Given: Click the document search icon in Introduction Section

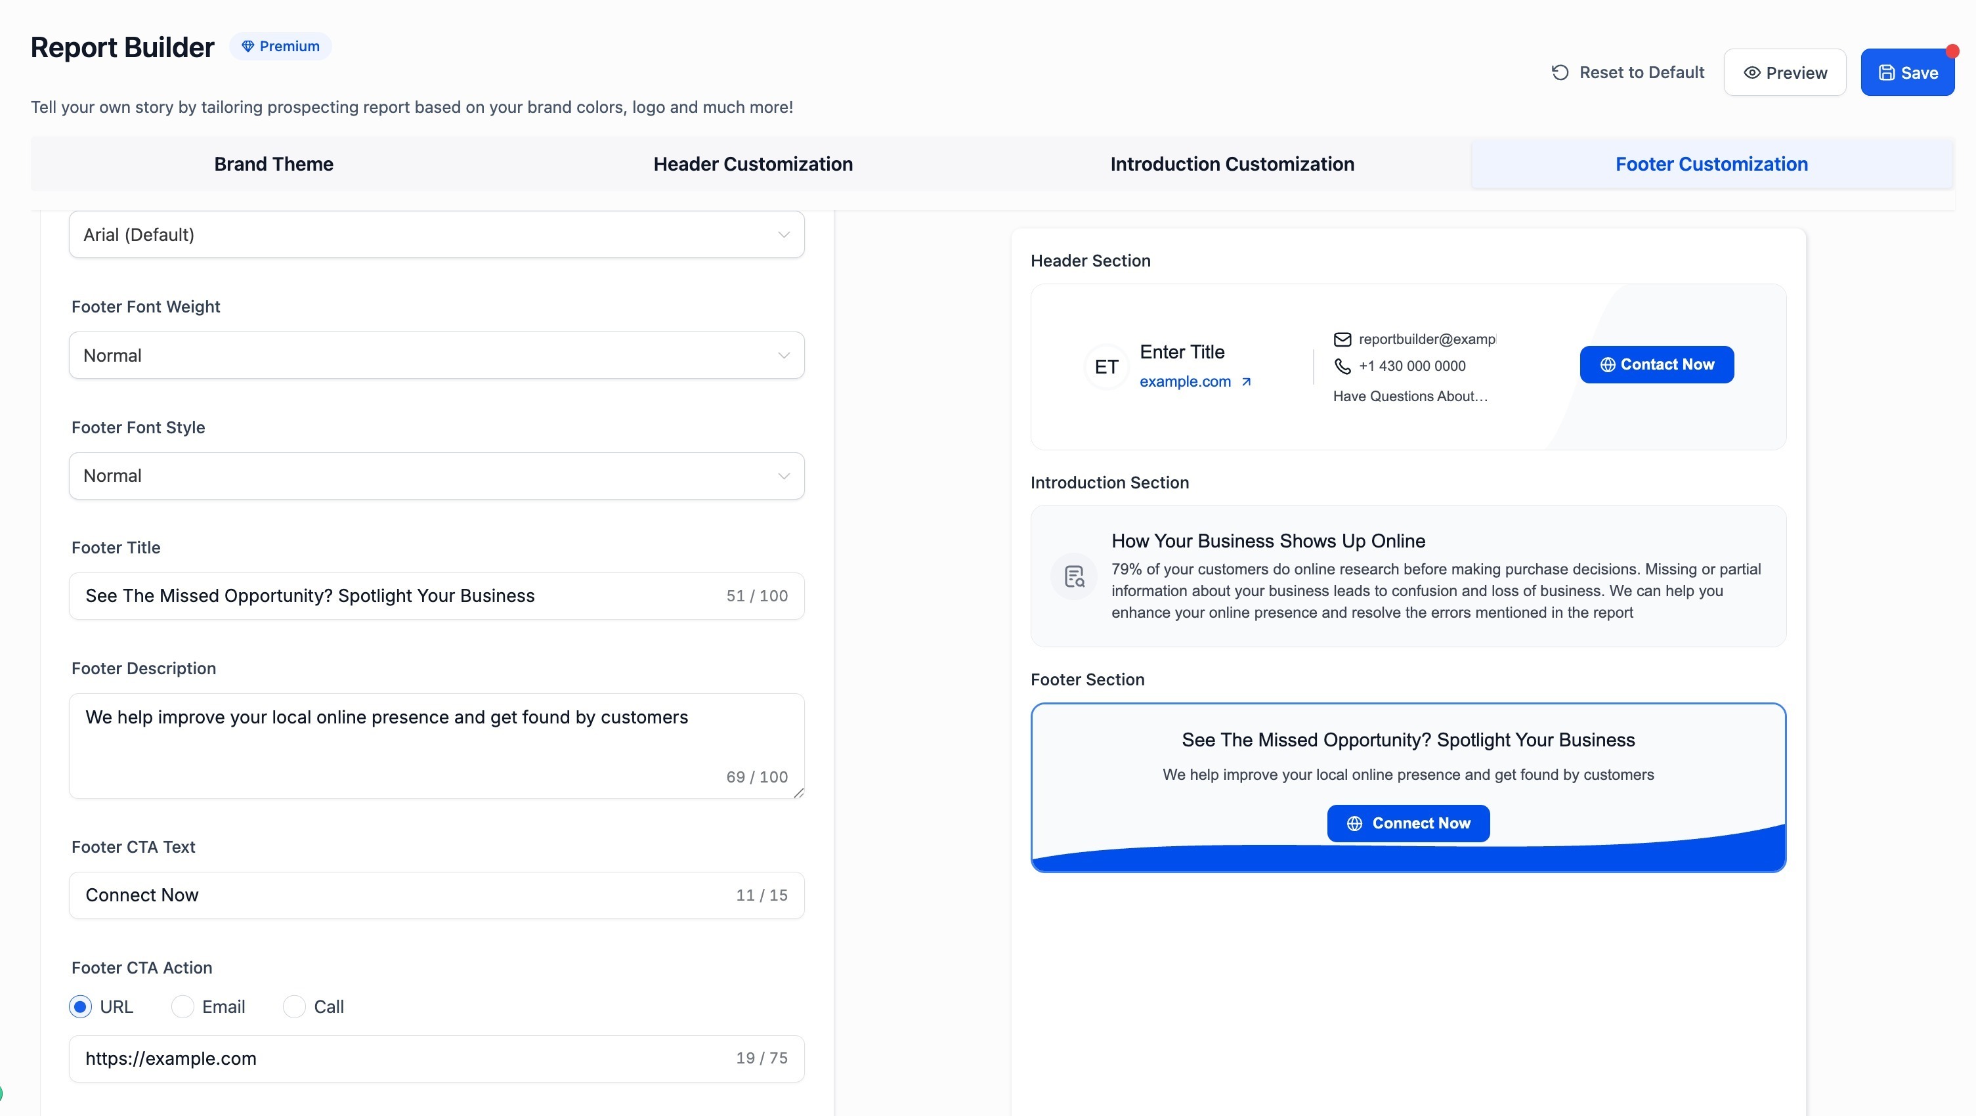Looking at the screenshot, I should (x=1074, y=576).
